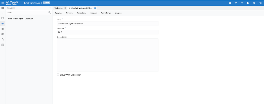Run the app with Preview play icon
The image size is (264, 104).
click(248, 3)
